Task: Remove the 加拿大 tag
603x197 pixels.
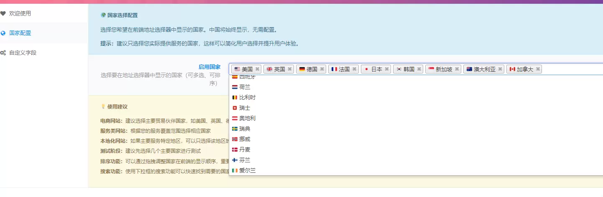Action: pyautogui.click(x=538, y=69)
